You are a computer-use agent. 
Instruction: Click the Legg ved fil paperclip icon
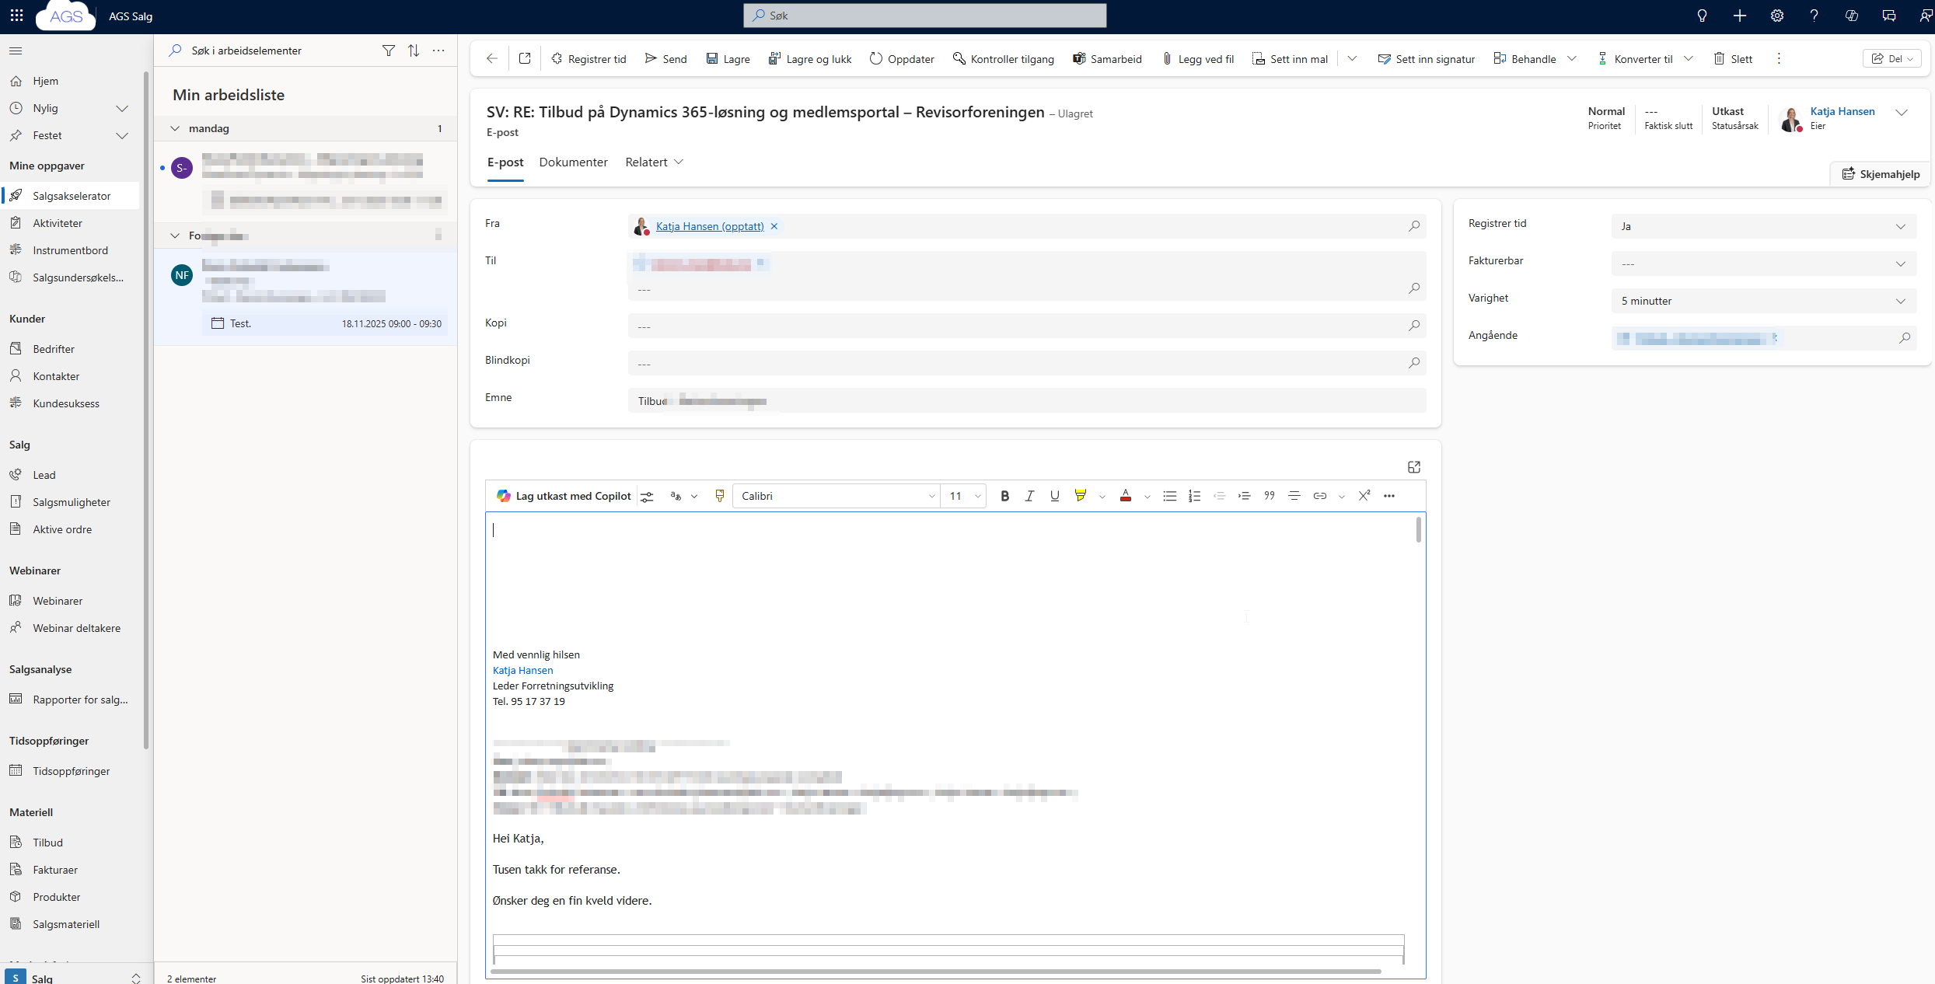(1166, 59)
